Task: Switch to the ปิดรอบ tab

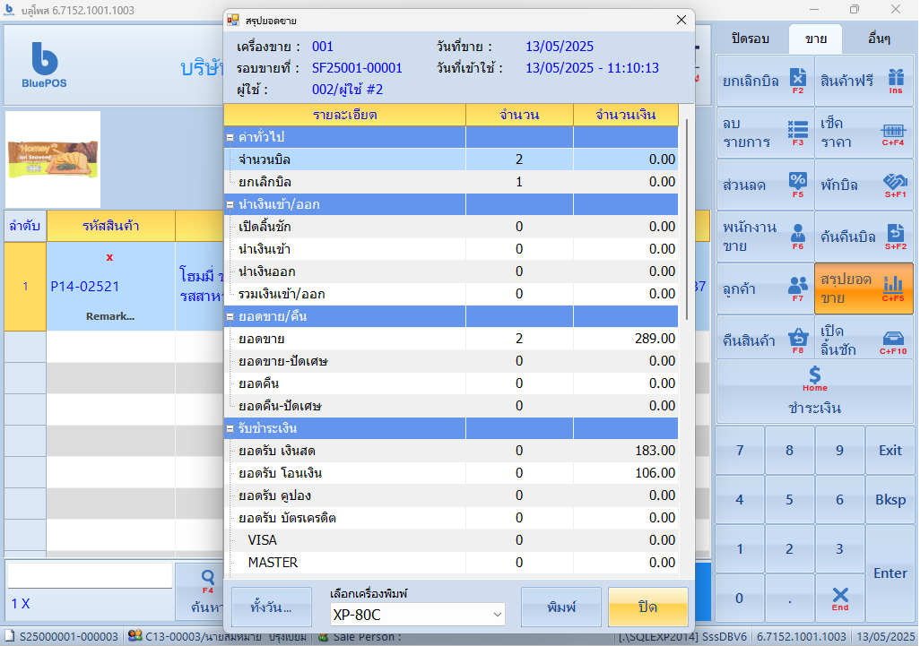Action: (x=751, y=39)
